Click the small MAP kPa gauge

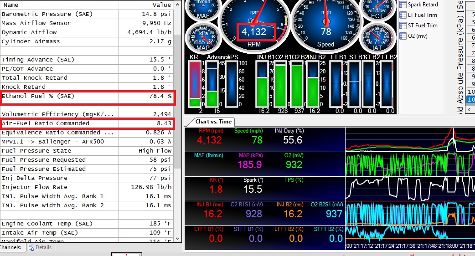pos(203,38)
